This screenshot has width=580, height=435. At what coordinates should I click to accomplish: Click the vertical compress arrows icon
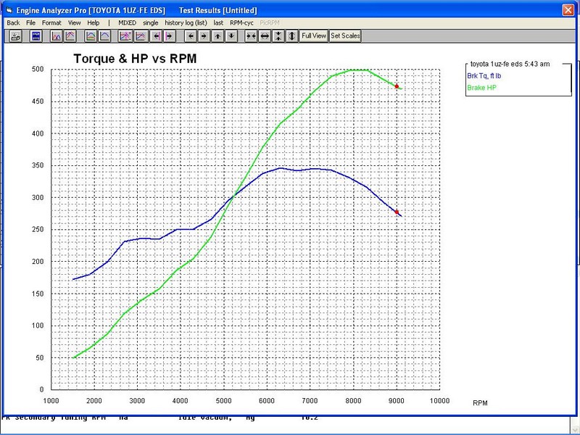(278, 36)
